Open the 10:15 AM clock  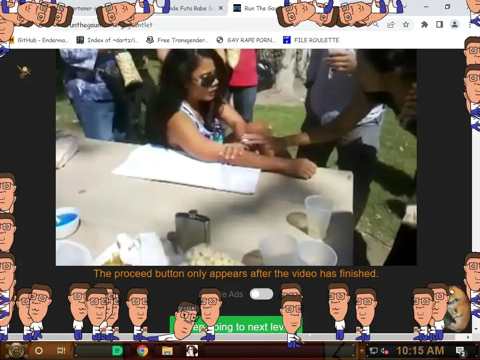[420, 351]
